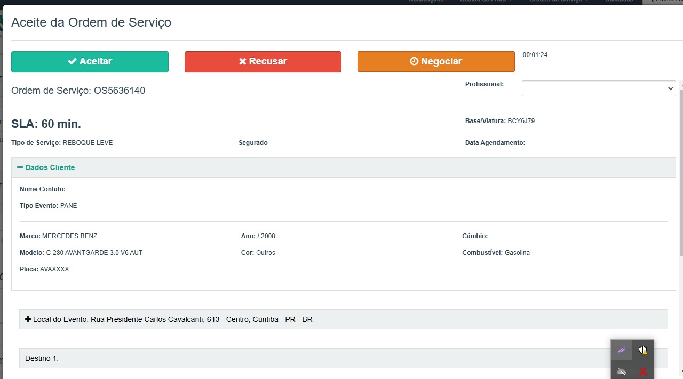Image resolution: width=683 pixels, height=379 pixels.
Task: Open the Windows Security shield tray icon
Action: pos(643,350)
